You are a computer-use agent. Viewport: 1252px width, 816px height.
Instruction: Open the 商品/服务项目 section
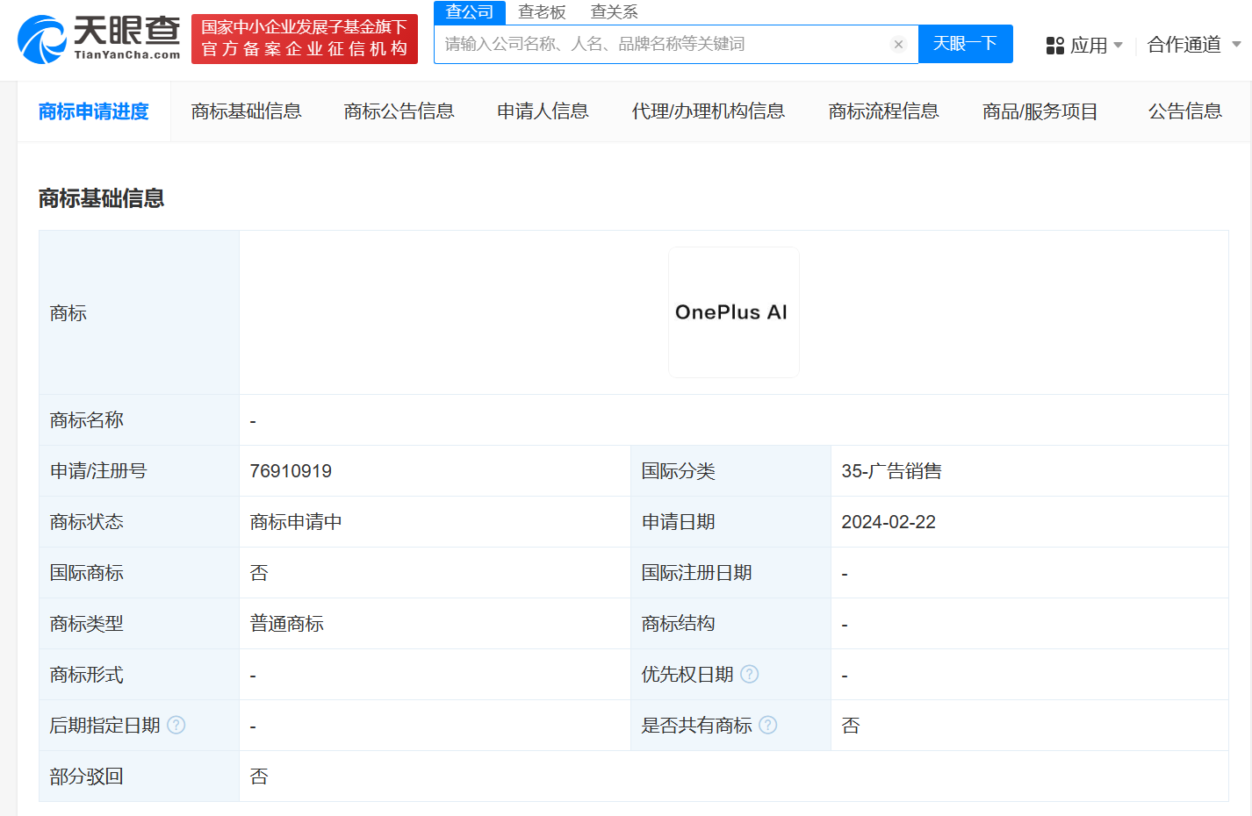[1040, 111]
